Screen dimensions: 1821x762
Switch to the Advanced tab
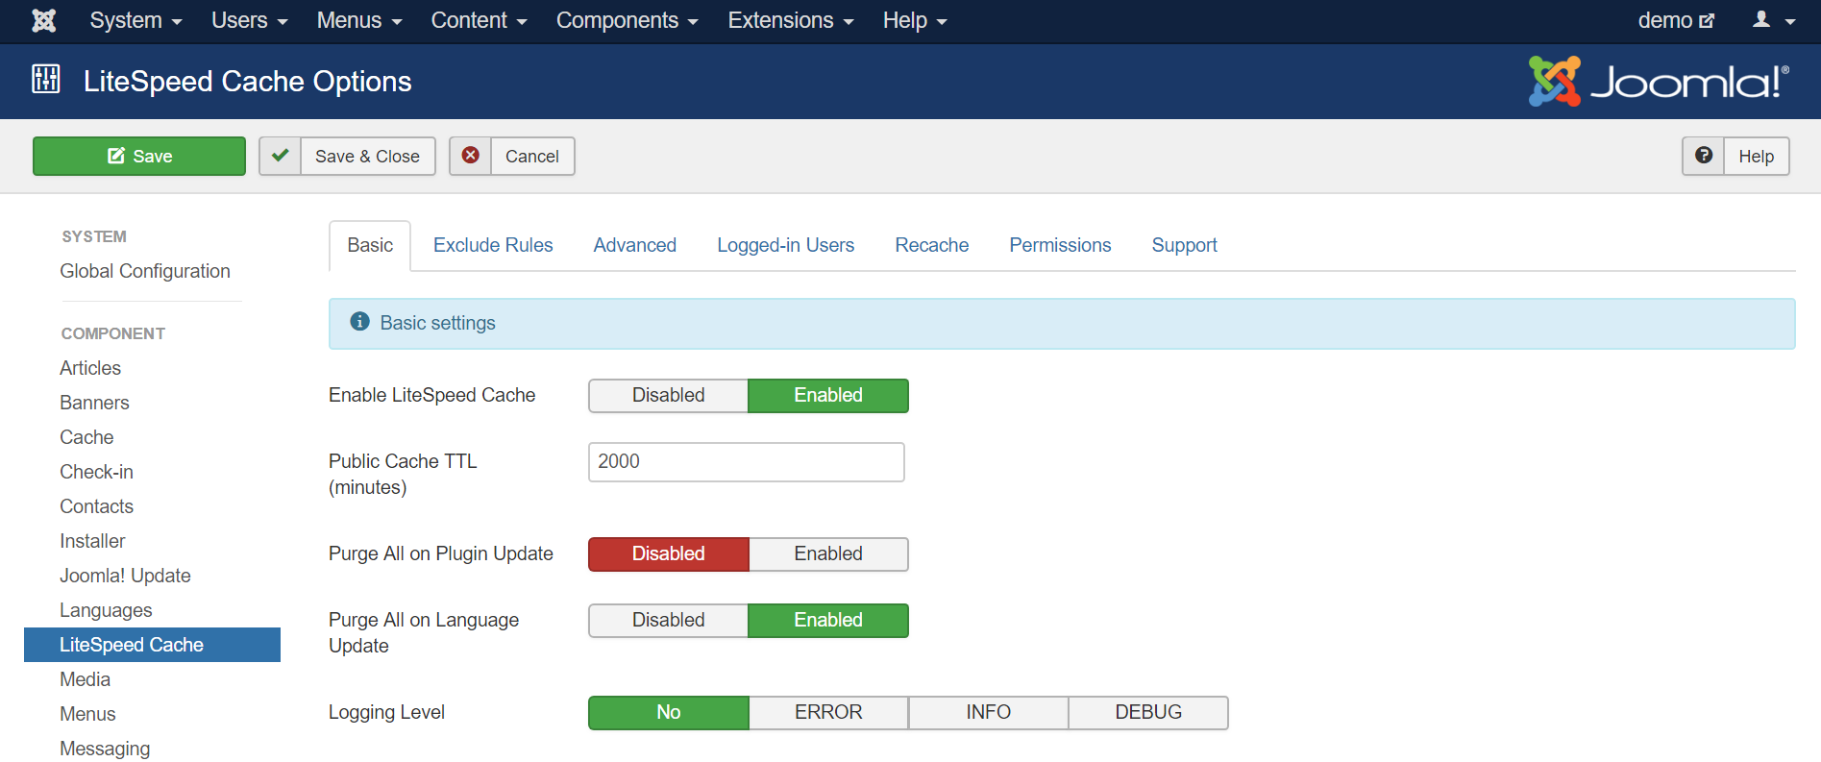635,245
